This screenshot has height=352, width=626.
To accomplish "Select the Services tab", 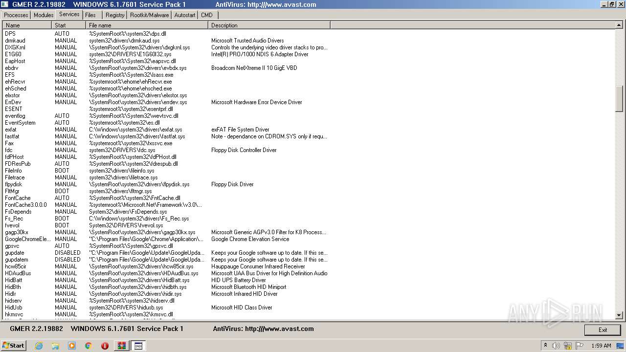I will 69,14.
